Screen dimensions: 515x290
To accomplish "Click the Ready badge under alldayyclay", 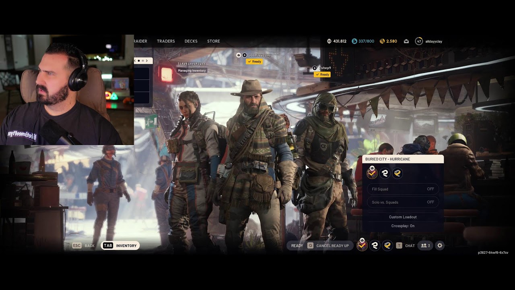I will click(254, 62).
